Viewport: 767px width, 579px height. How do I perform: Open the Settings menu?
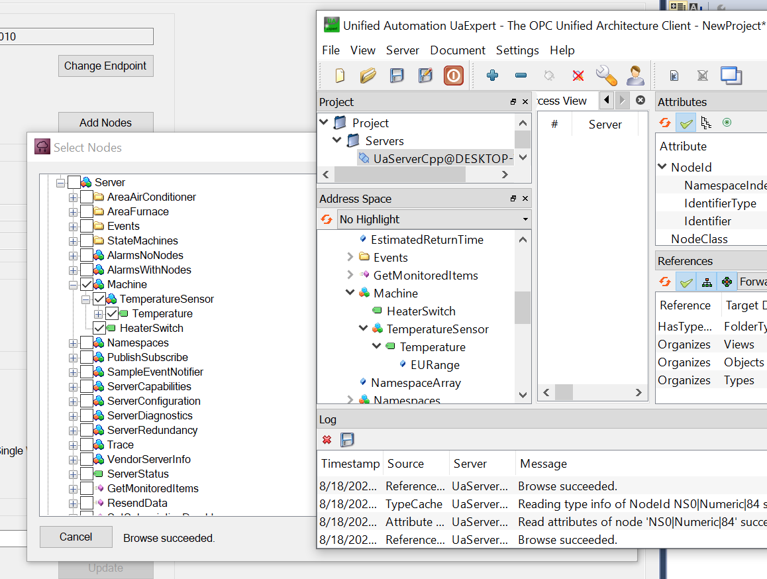(517, 50)
